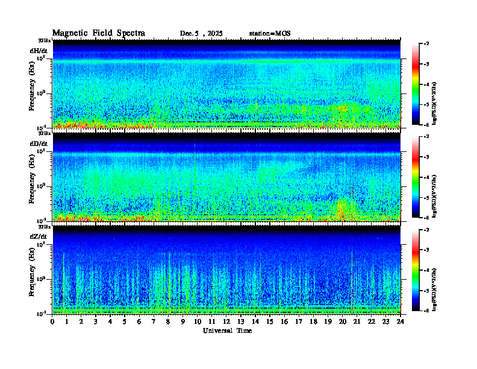This screenshot has width=477, height=369.
Task: Click hour label "16" on the time axis
Action: pyautogui.click(x=284, y=321)
